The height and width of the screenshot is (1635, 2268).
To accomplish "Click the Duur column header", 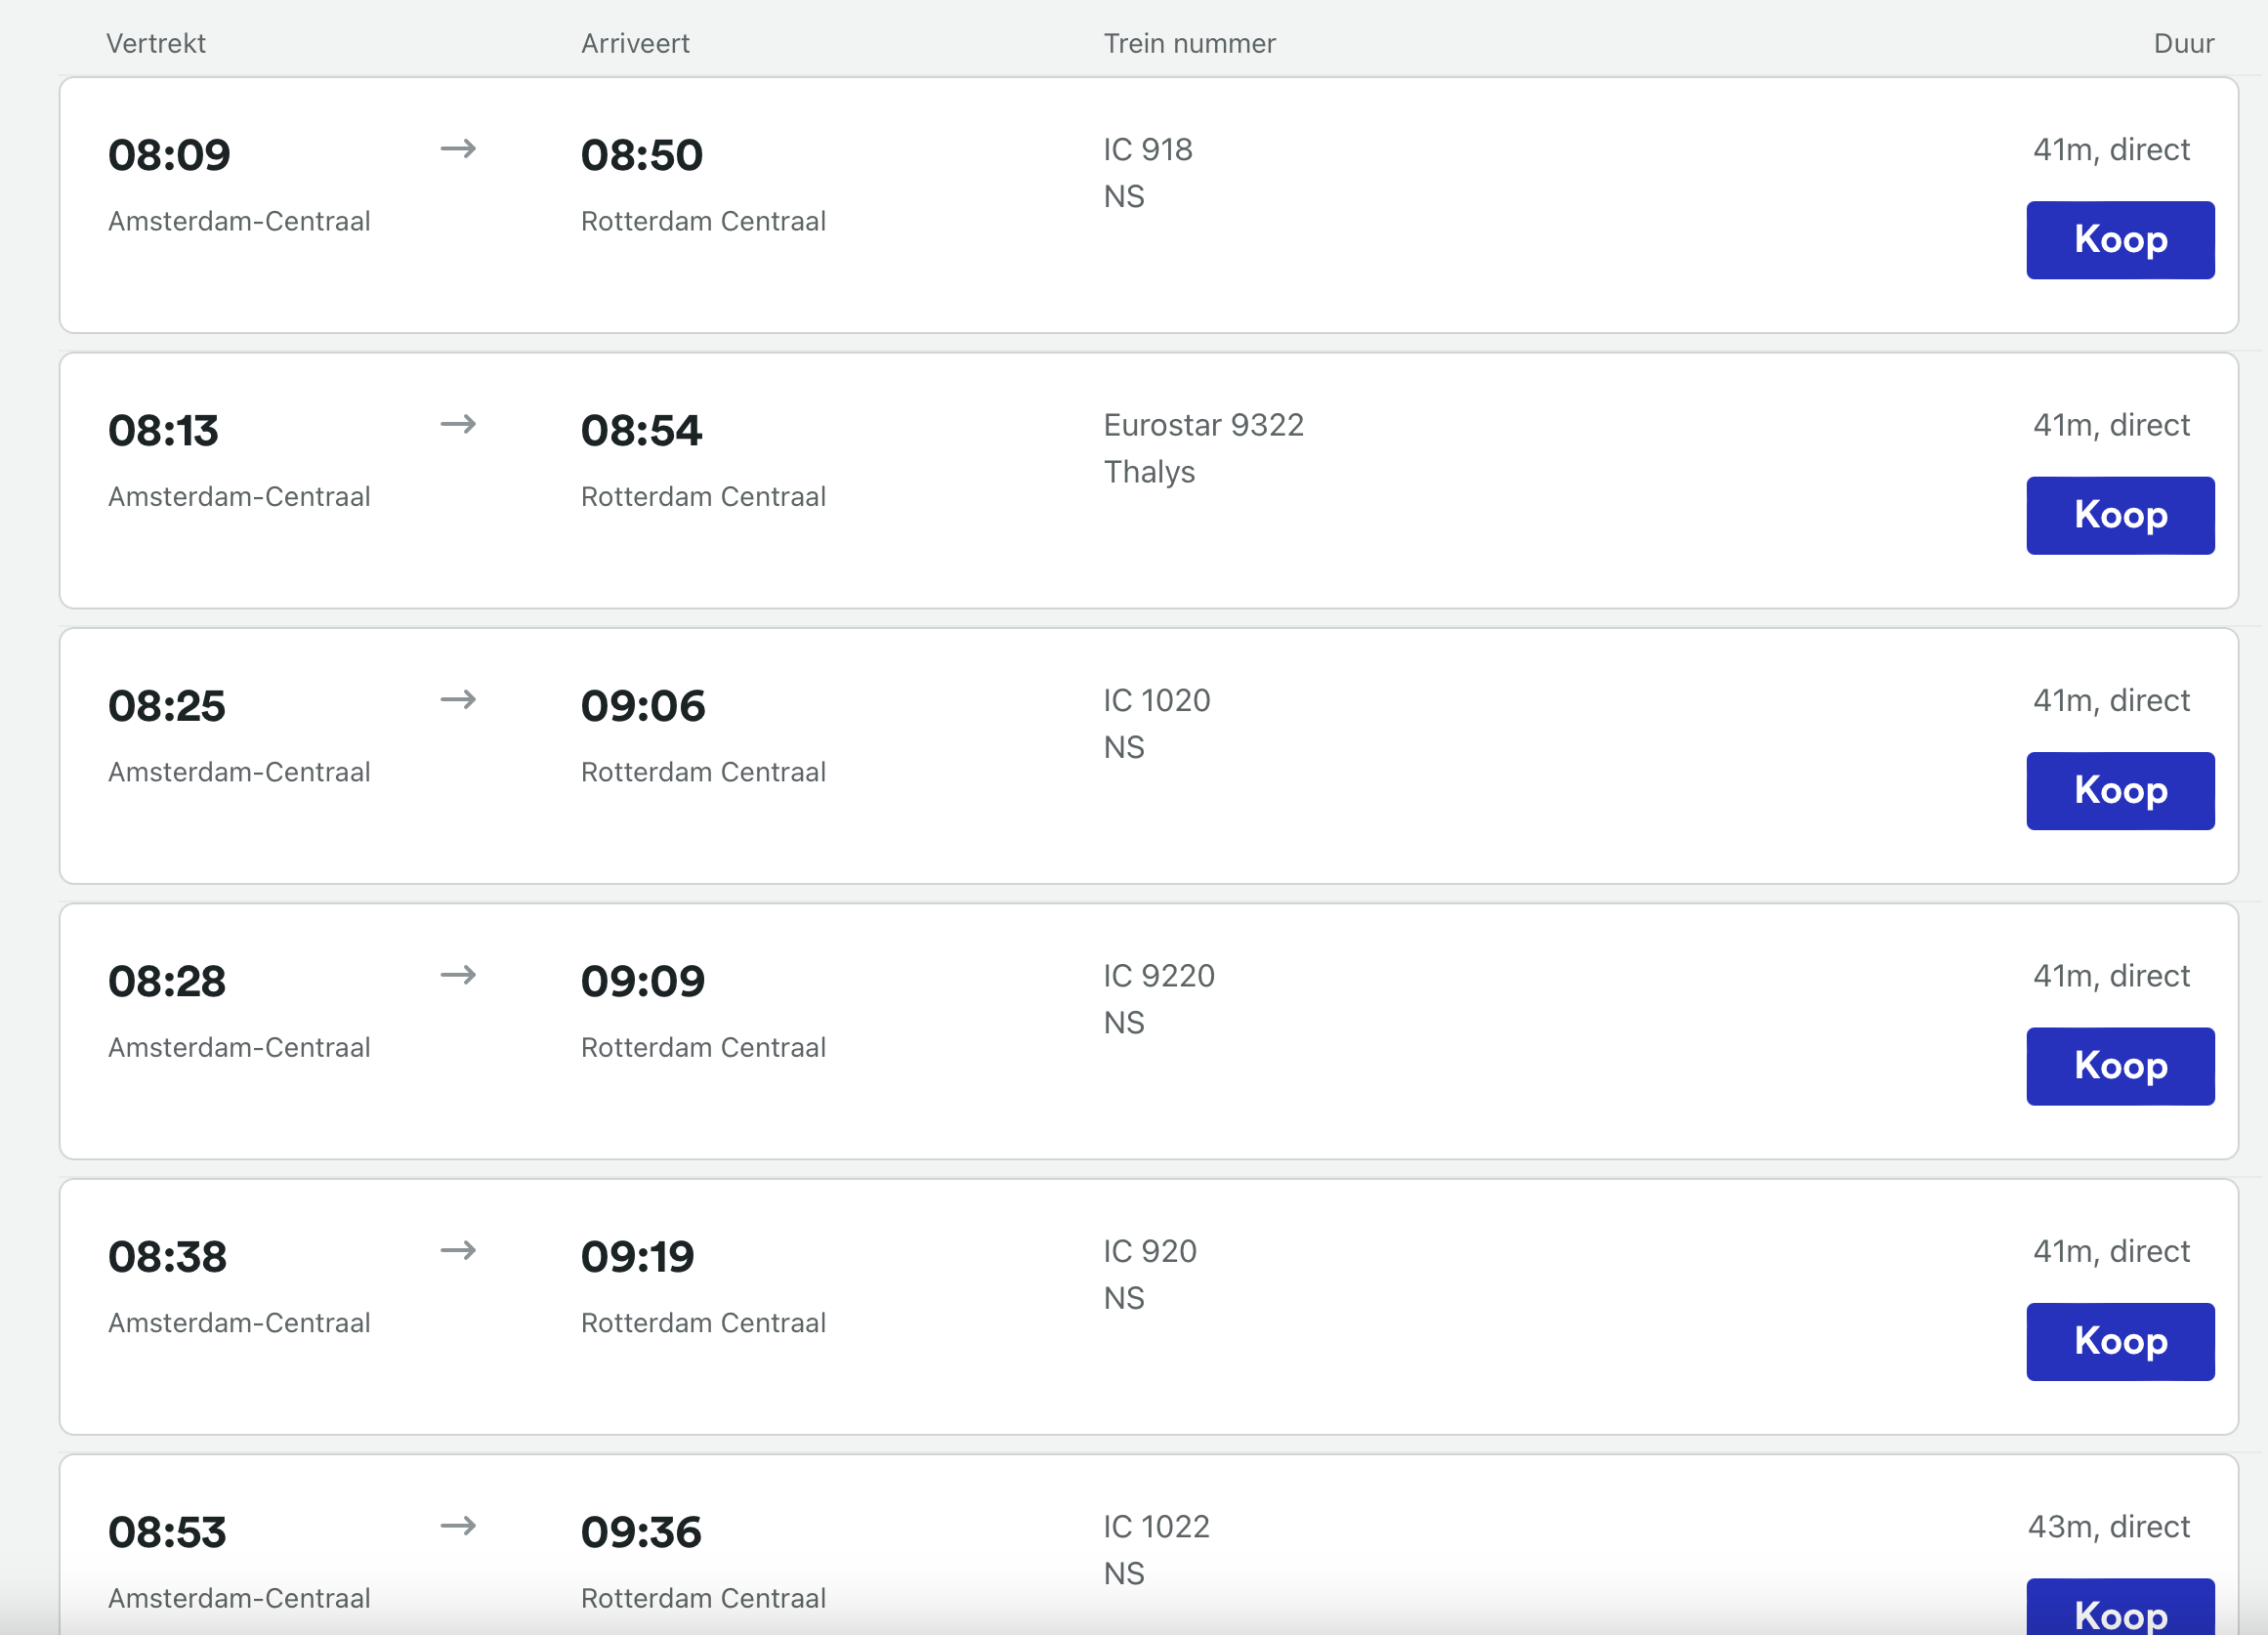I will point(2183,43).
